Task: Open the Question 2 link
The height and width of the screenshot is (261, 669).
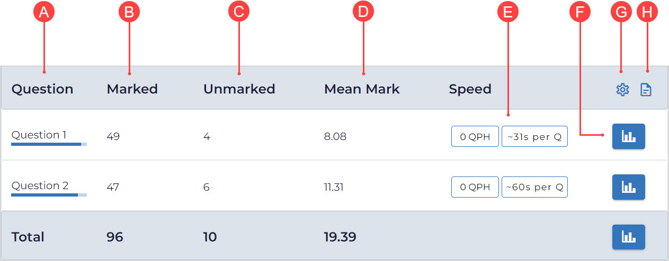Action: coord(40,185)
